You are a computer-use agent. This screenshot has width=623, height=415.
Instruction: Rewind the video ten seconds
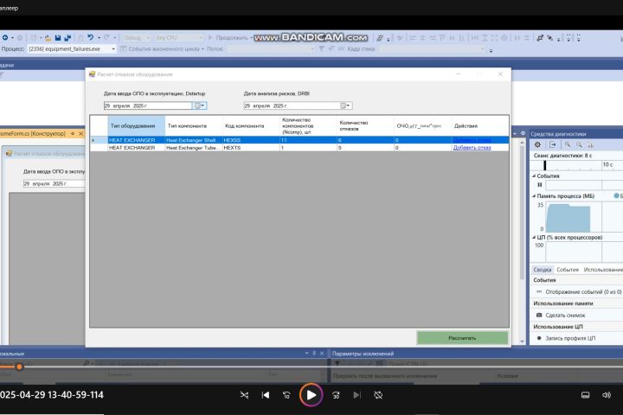point(286,395)
